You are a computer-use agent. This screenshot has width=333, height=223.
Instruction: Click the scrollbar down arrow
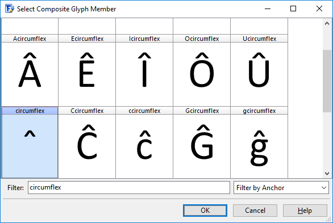327,174
